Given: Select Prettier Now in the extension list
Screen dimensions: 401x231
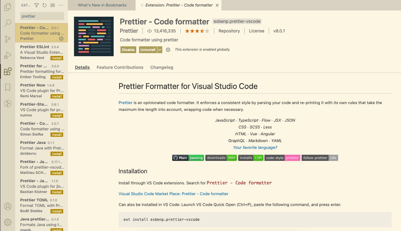Looking at the screenshot, I should point(41,90).
